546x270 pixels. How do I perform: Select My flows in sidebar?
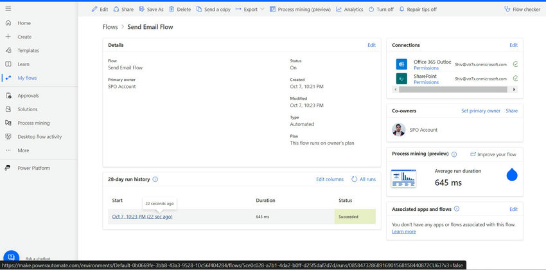pyautogui.click(x=27, y=78)
